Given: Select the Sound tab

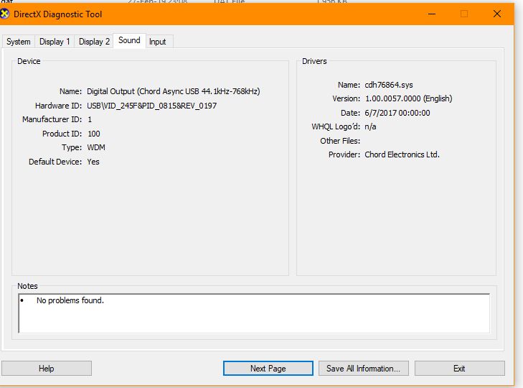Looking at the screenshot, I should [129, 41].
